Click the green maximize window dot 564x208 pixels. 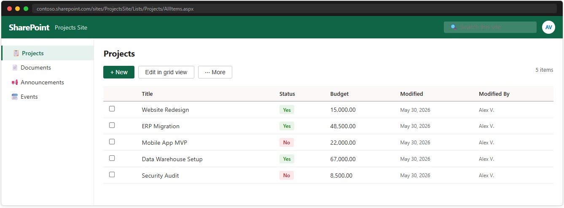point(26,8)
